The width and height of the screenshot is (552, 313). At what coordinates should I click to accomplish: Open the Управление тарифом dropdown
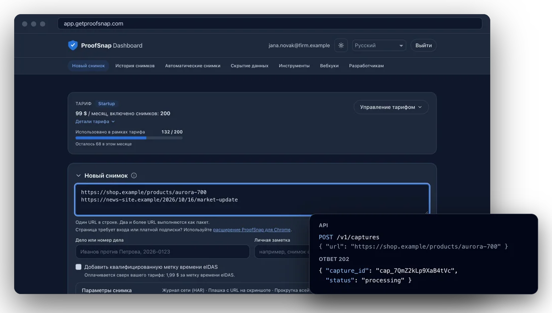(x=391, y=107)
